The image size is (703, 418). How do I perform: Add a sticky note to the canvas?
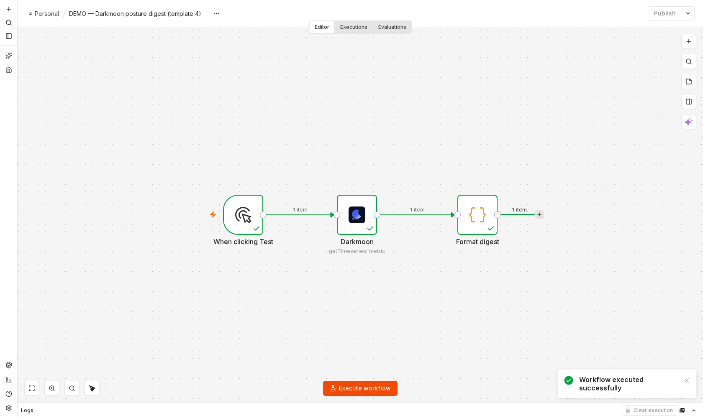click(689, 82)
